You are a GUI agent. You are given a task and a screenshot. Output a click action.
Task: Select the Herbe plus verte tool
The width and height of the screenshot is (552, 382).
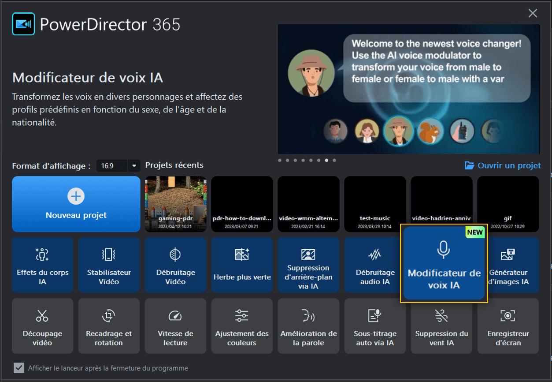pos(242,265)
